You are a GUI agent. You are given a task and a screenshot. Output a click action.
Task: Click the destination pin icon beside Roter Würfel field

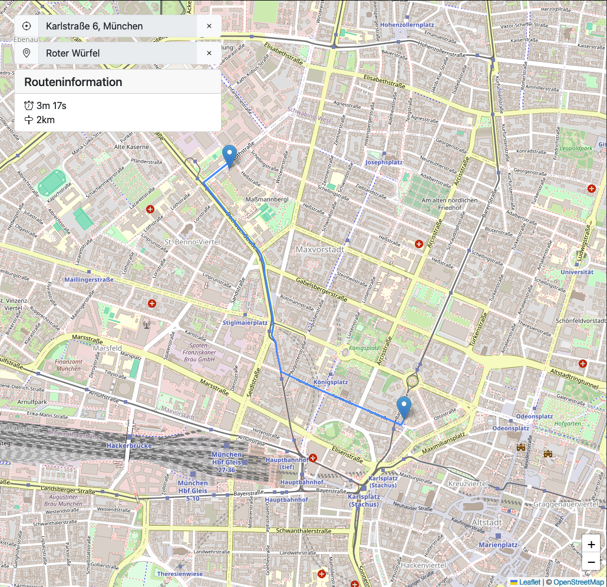pyautogui.click(x=28, y=52)
